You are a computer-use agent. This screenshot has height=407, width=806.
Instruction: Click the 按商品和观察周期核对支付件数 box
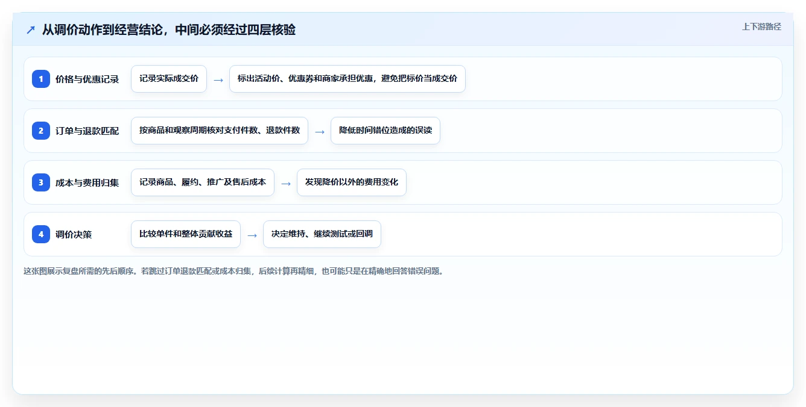coord(220,131)
